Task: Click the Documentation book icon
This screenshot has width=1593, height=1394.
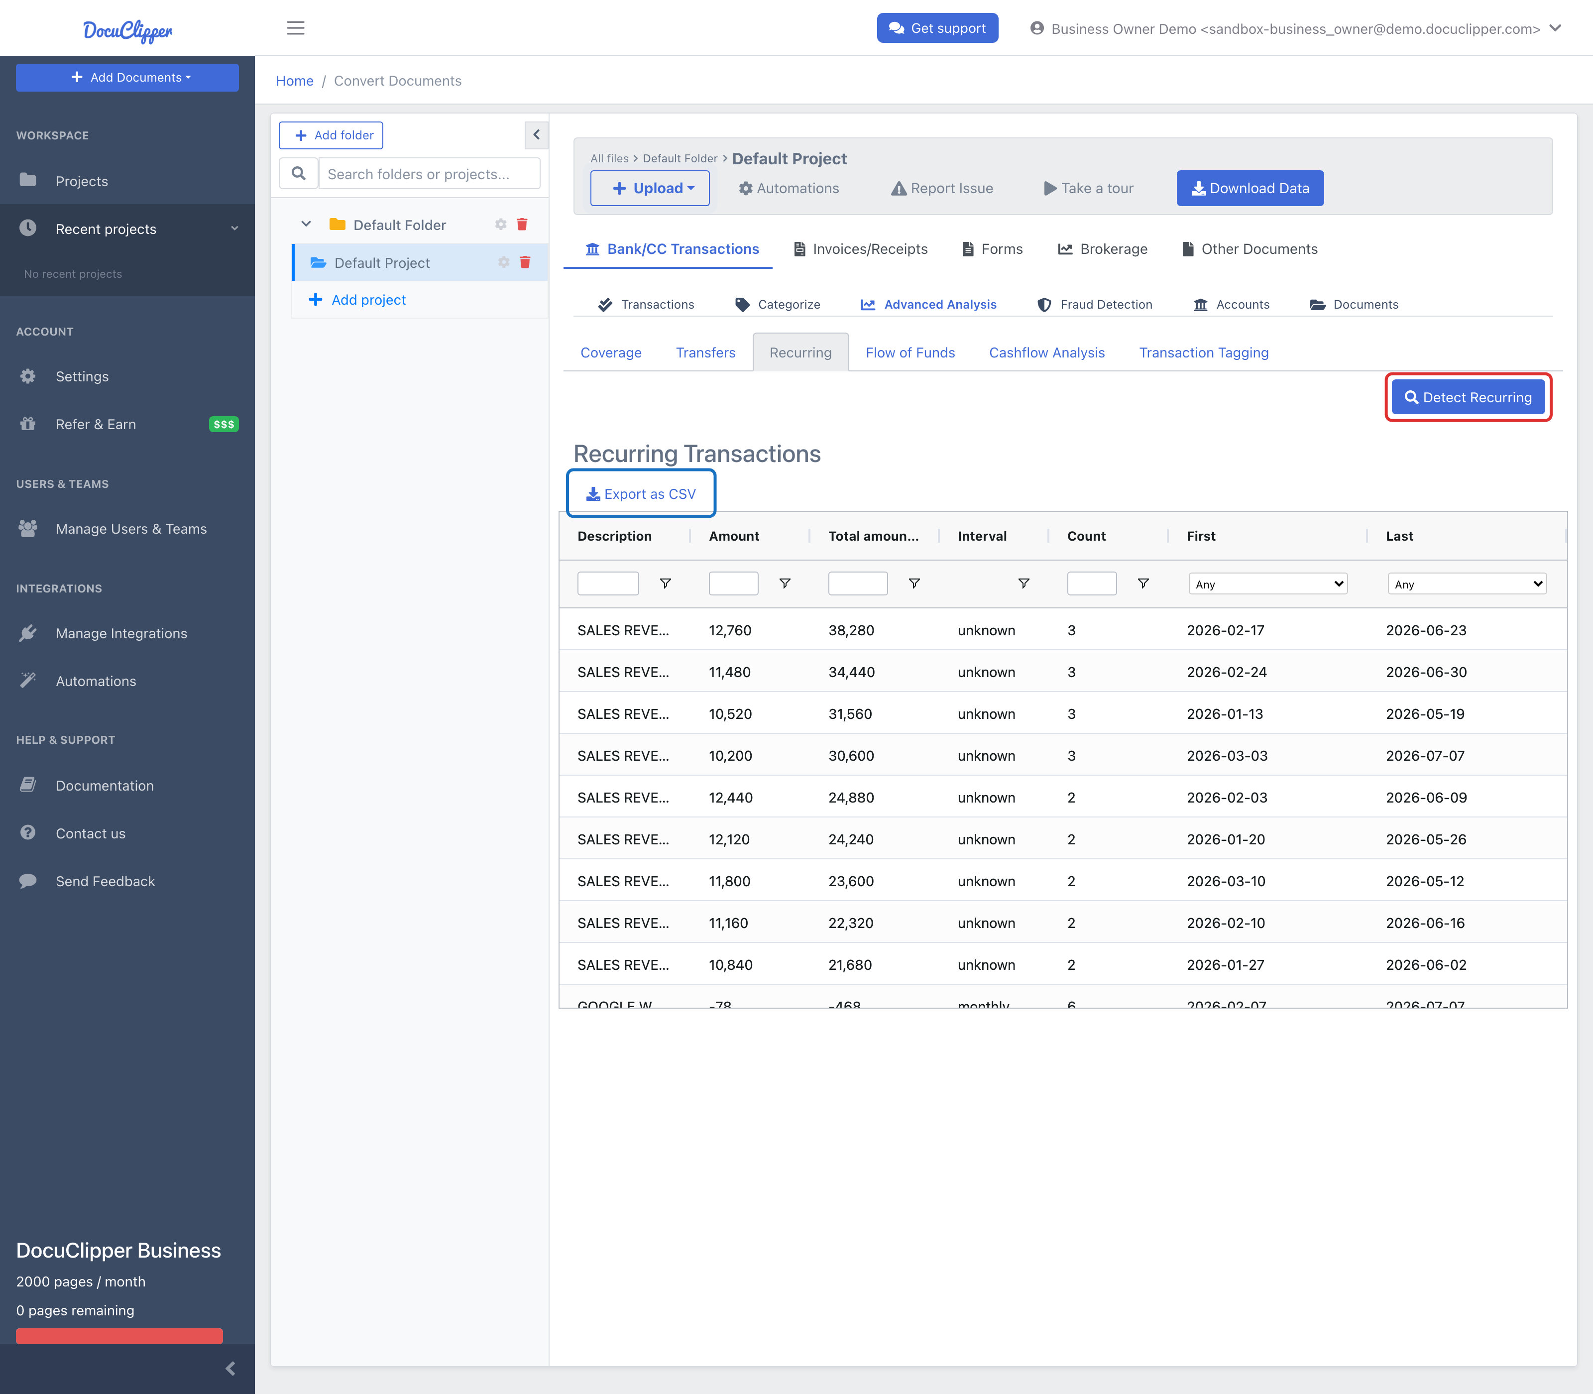Action: click(28, 785)
